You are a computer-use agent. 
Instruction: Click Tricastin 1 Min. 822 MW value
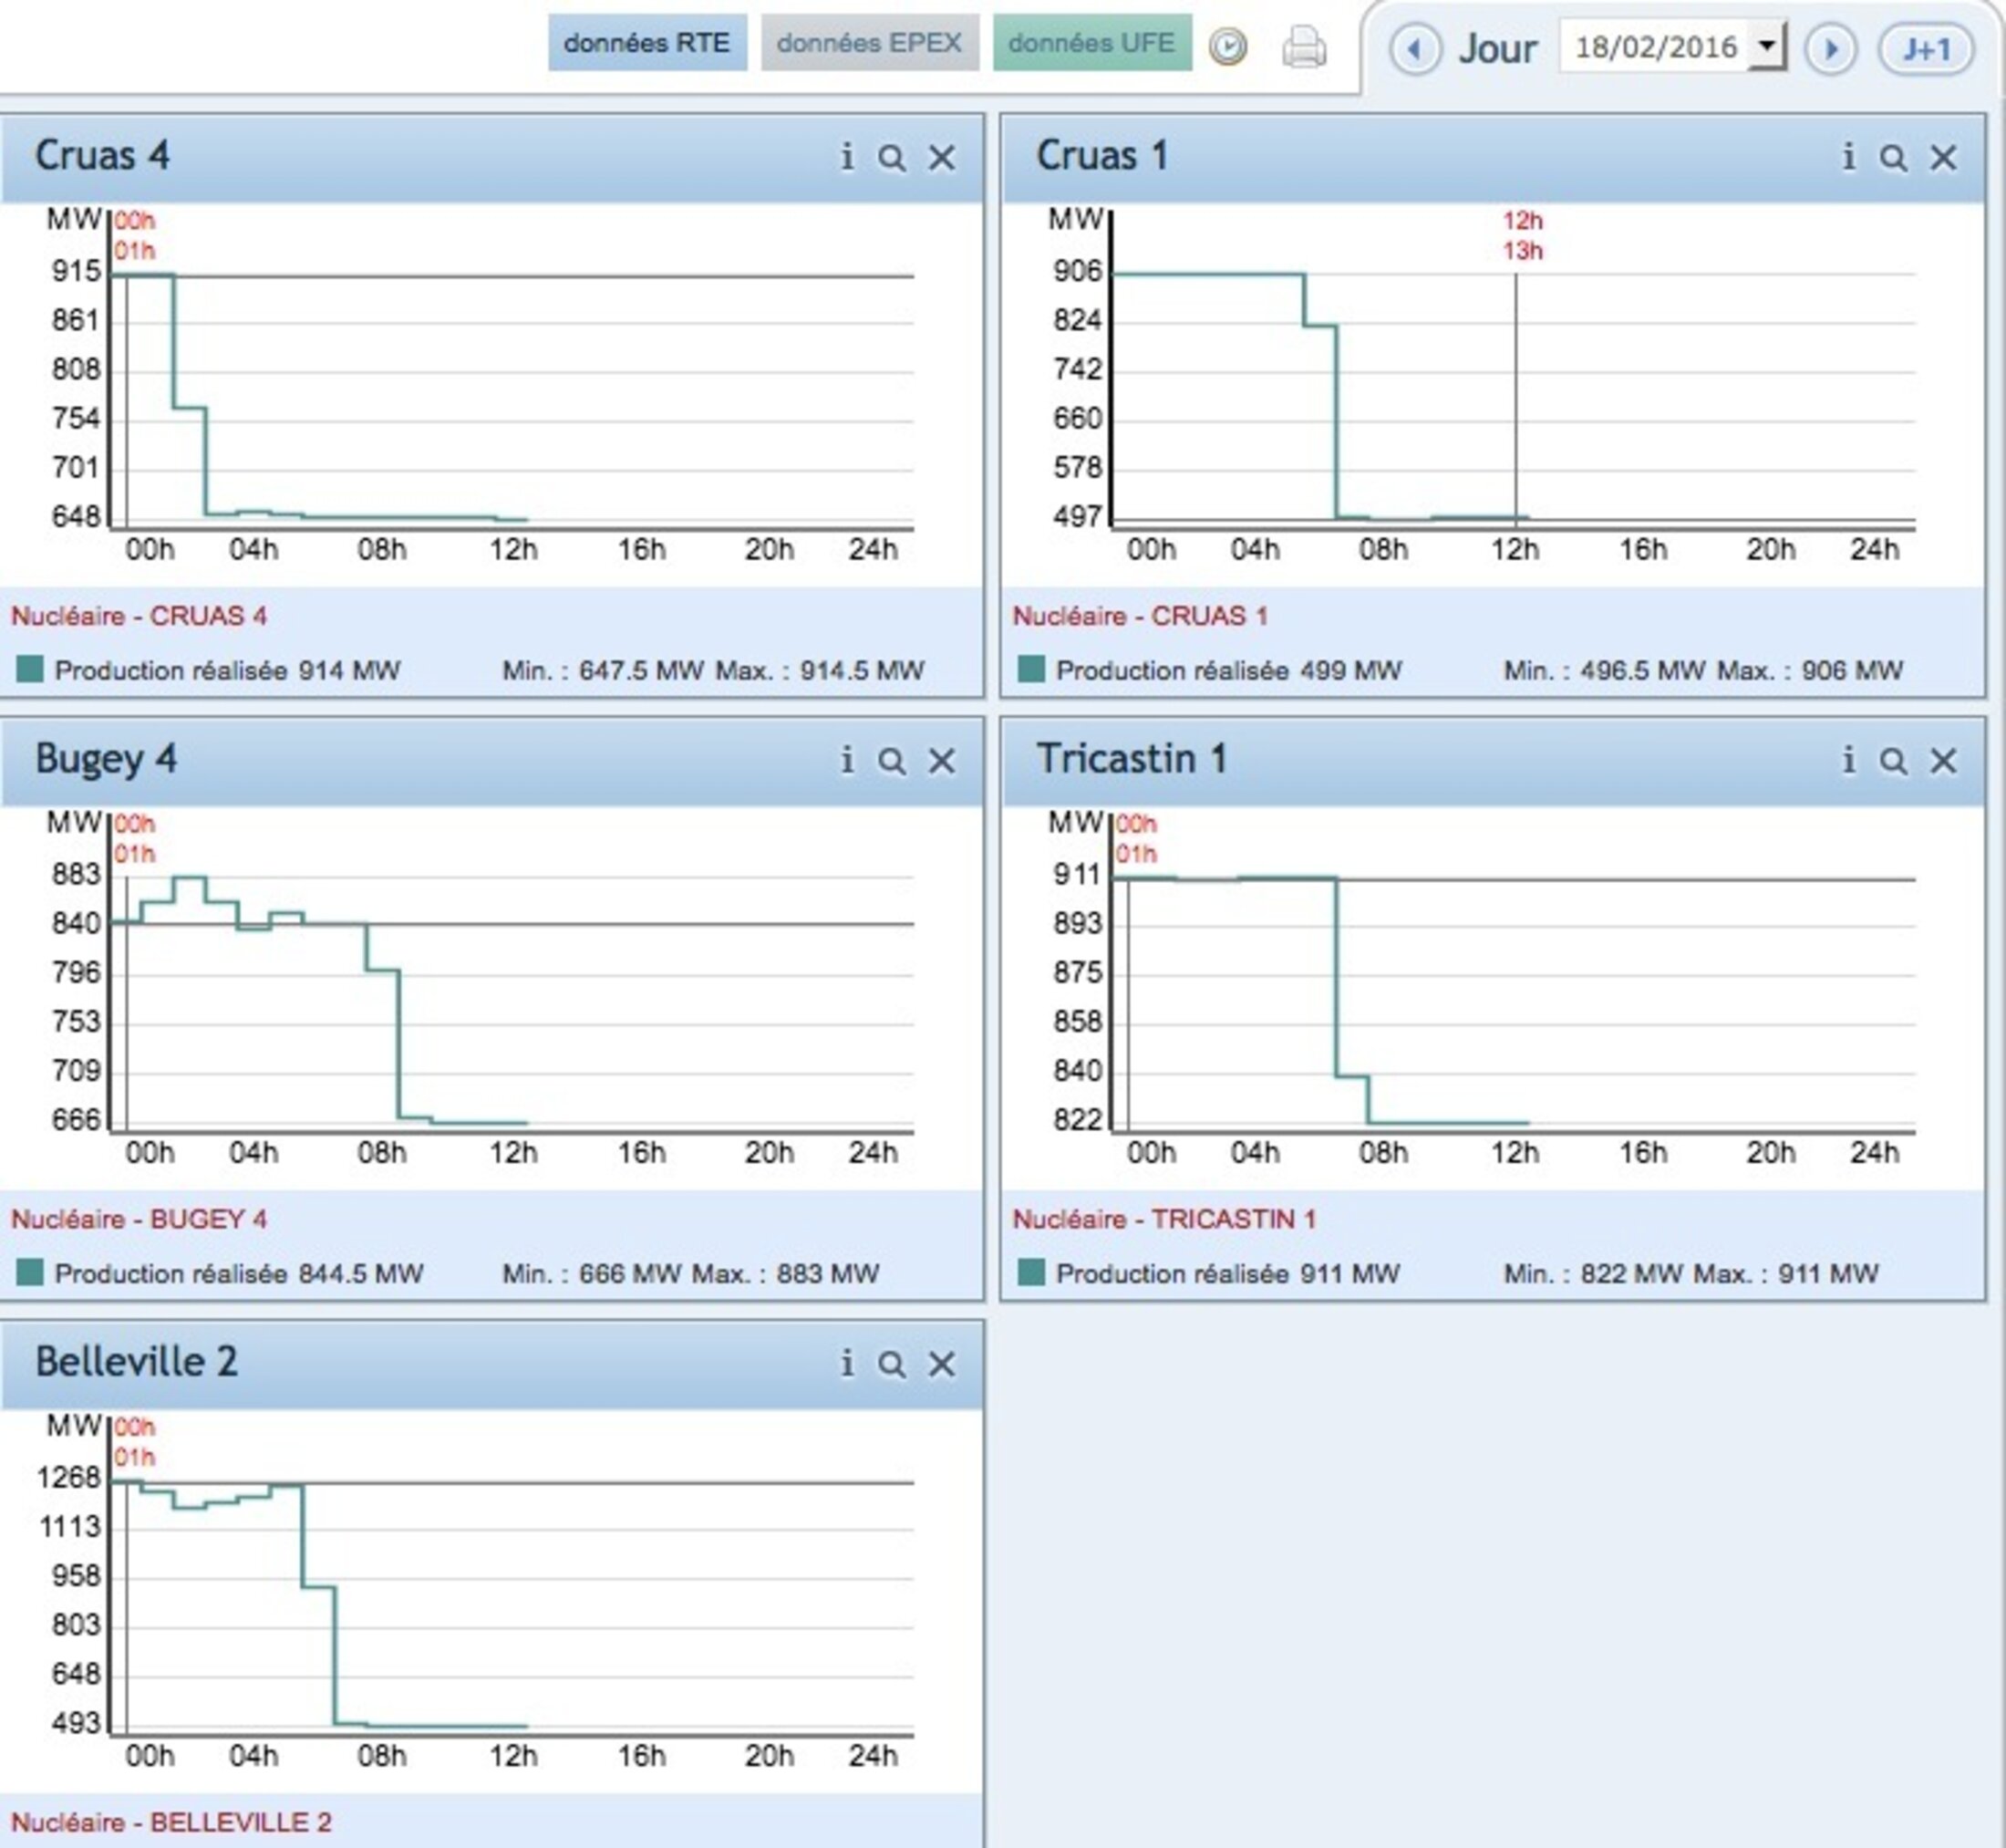click(1593, 1273)
